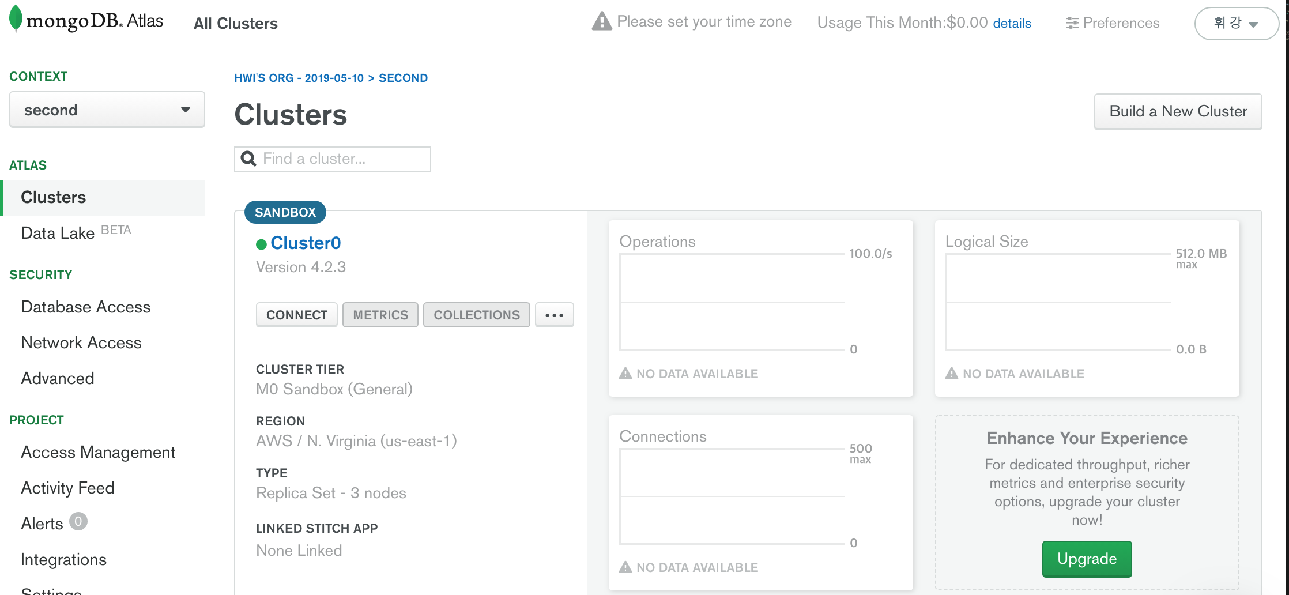Image resolution: width=1289 pixels, height=595 pixels.
Task: Click the '100.0/s' operations label
Action: 870,254
